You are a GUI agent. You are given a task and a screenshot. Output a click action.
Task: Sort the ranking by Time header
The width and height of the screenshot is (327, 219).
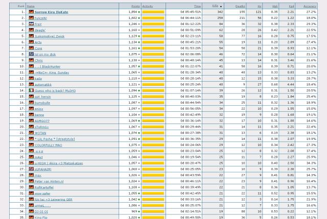click(197, 6)
